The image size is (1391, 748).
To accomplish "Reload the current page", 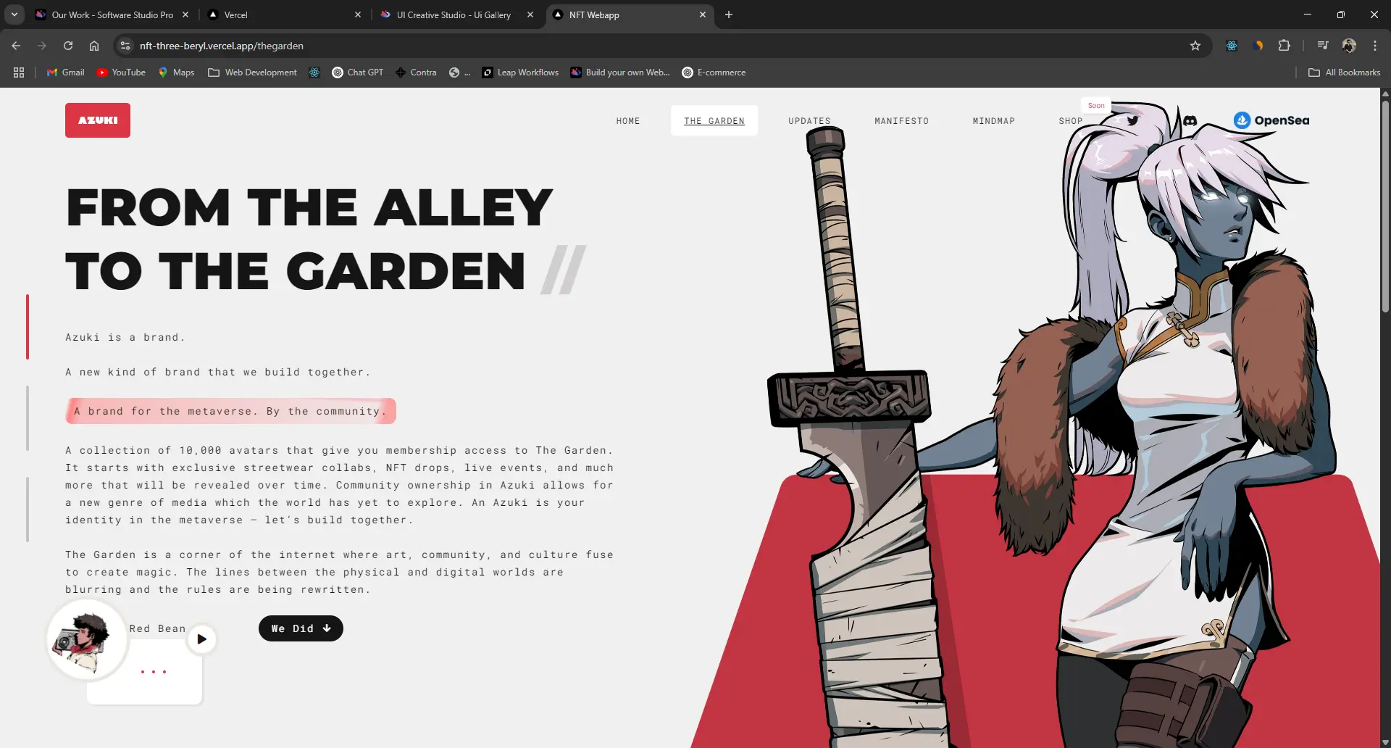I will click(x=68, y=46).
